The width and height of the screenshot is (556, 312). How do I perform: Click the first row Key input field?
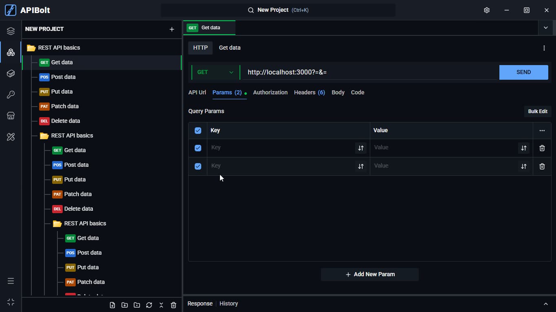tap(281, 148)
